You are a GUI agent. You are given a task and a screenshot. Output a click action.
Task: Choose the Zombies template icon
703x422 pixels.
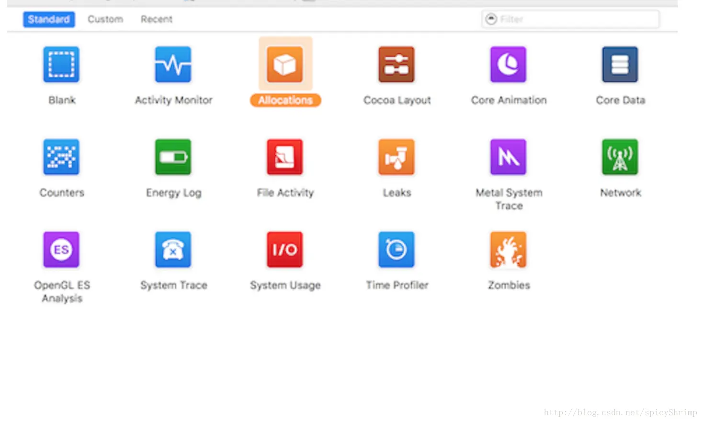[508, 250]
